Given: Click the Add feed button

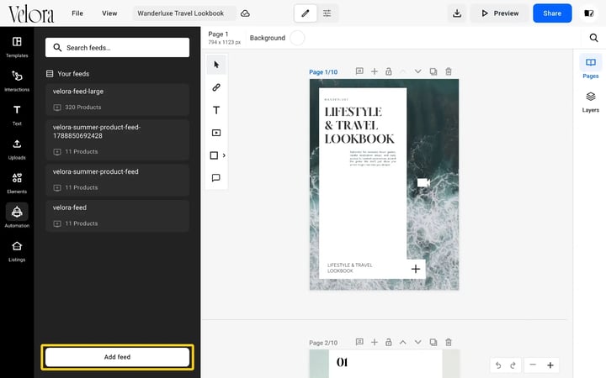Looking at the screenshot, I should click(x=117, y=357).
